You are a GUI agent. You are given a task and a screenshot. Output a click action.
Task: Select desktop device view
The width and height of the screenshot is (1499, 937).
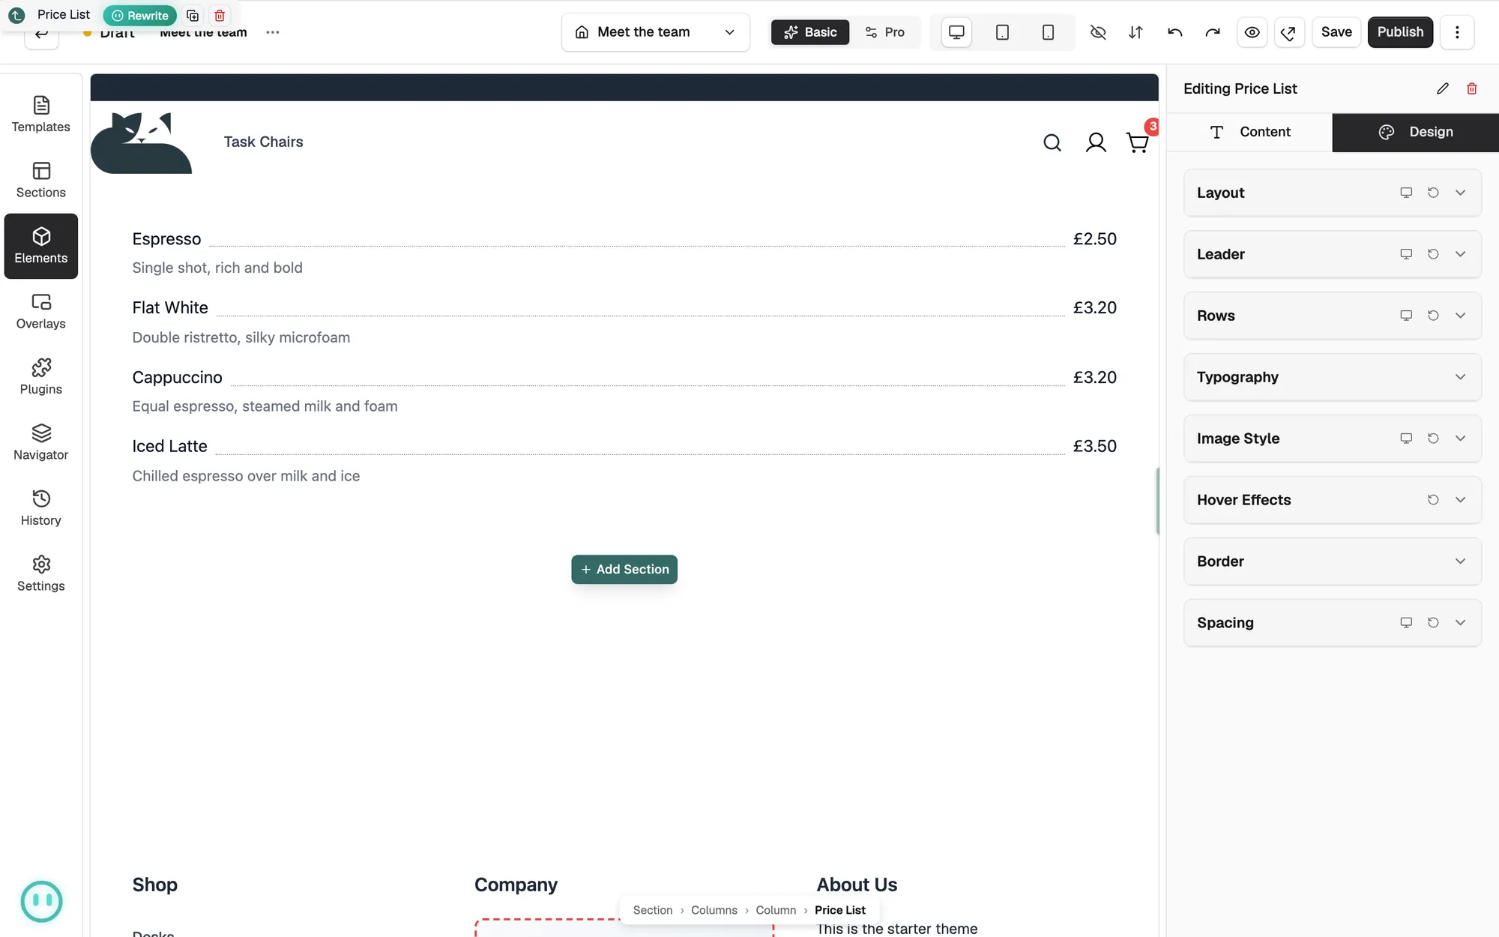tap(956, 32)
